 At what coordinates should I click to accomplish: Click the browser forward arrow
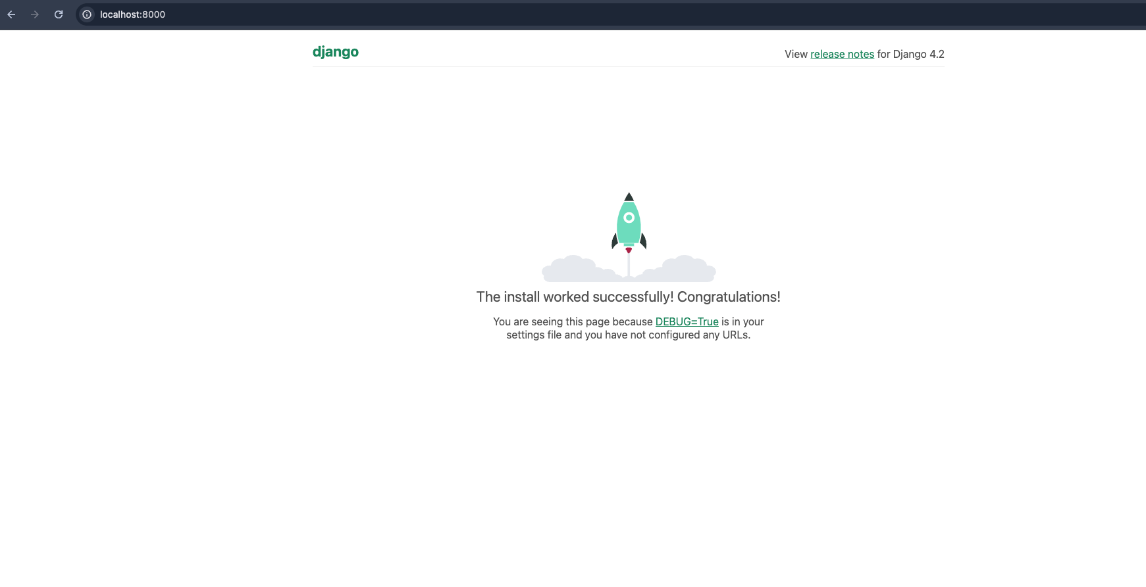pos(35,14)
